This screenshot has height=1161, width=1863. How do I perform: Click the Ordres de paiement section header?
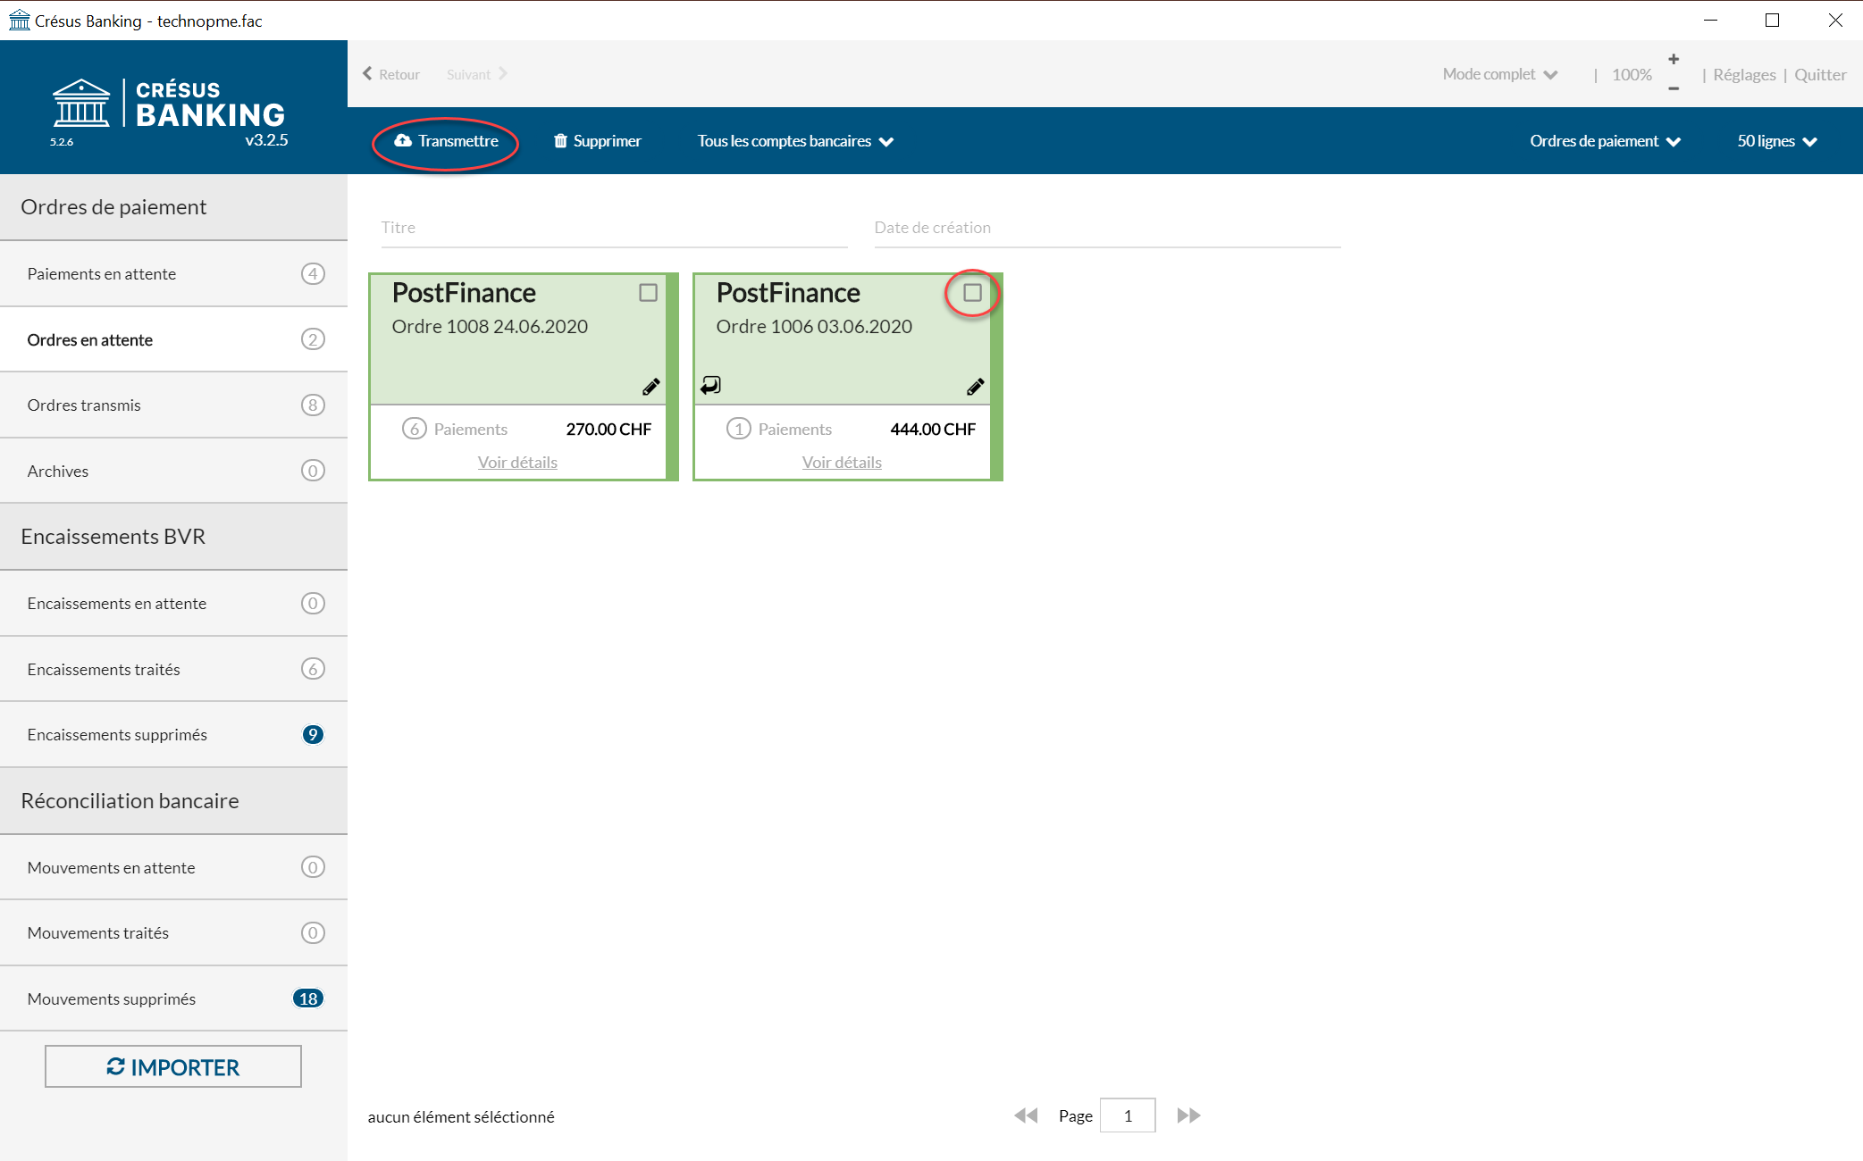pos(173,207)
